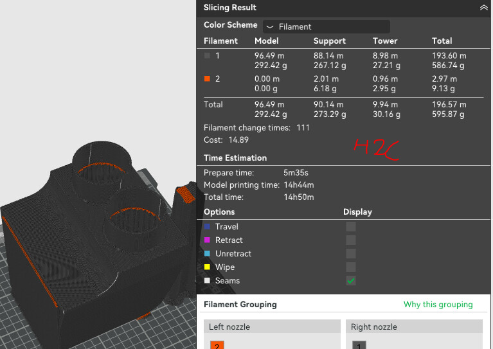Click the Filament column header
The image size is (493, 349).
(220, 41)
